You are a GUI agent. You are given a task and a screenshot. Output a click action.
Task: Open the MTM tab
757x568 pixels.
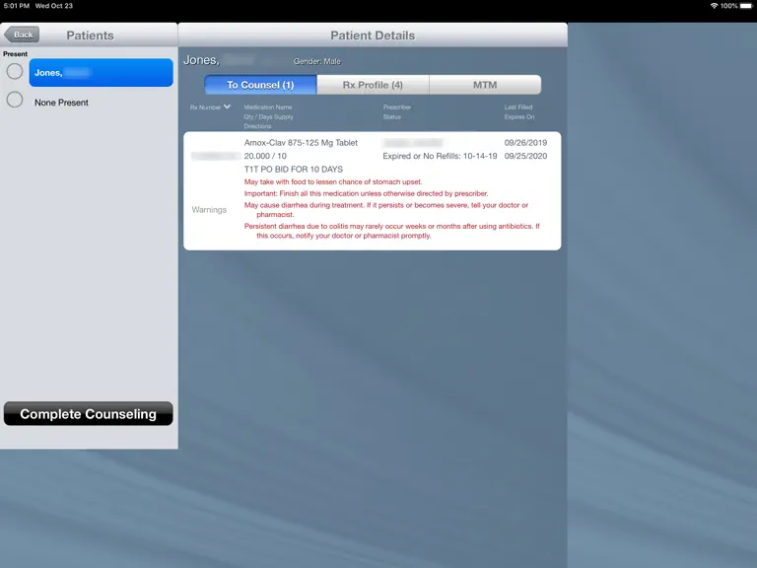click(x=485, y=85)
